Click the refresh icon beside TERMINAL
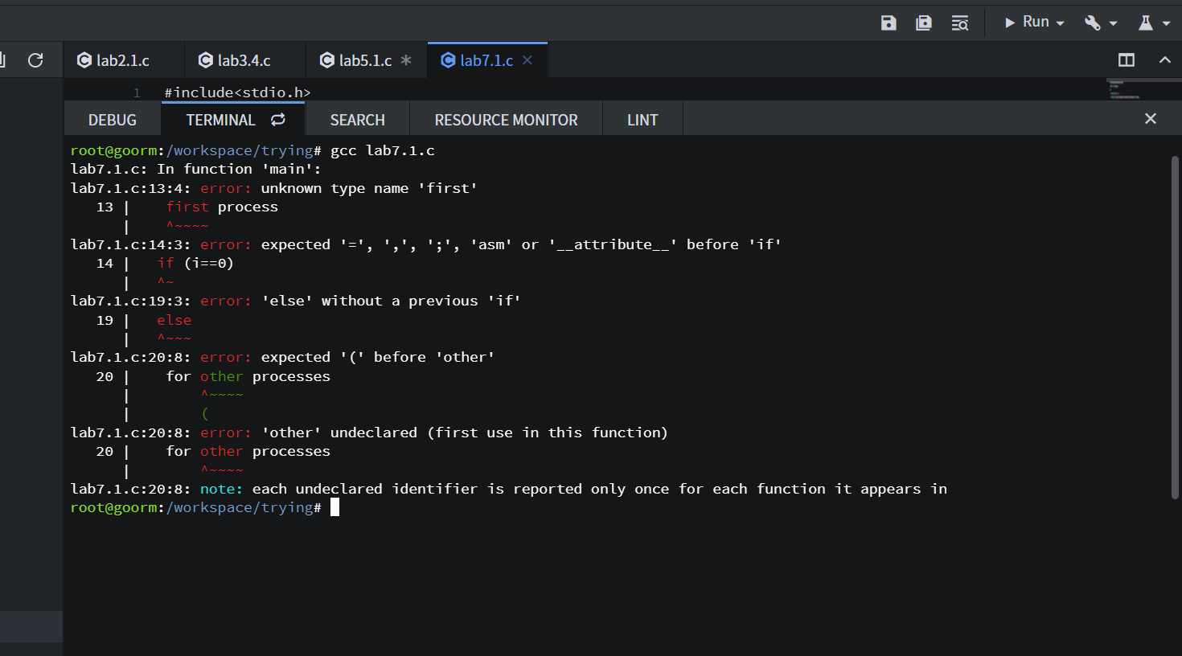 (277, 118)
